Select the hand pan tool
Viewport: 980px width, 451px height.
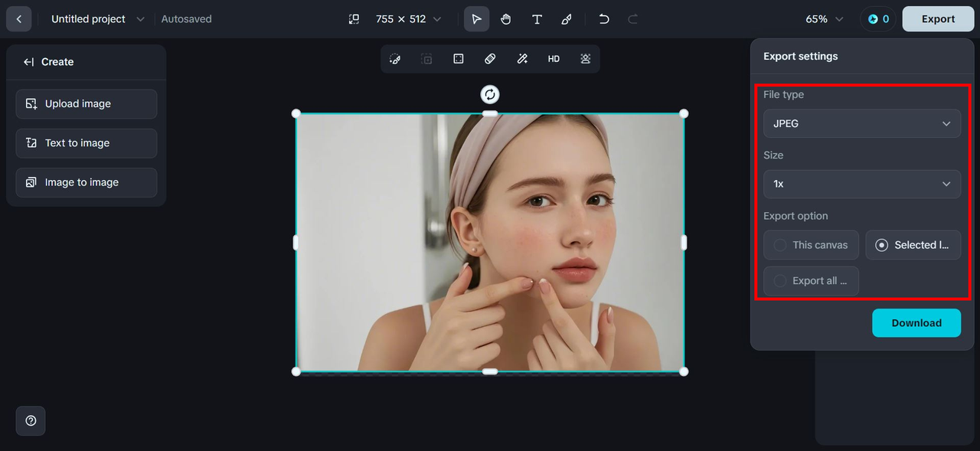coord(506,19)
